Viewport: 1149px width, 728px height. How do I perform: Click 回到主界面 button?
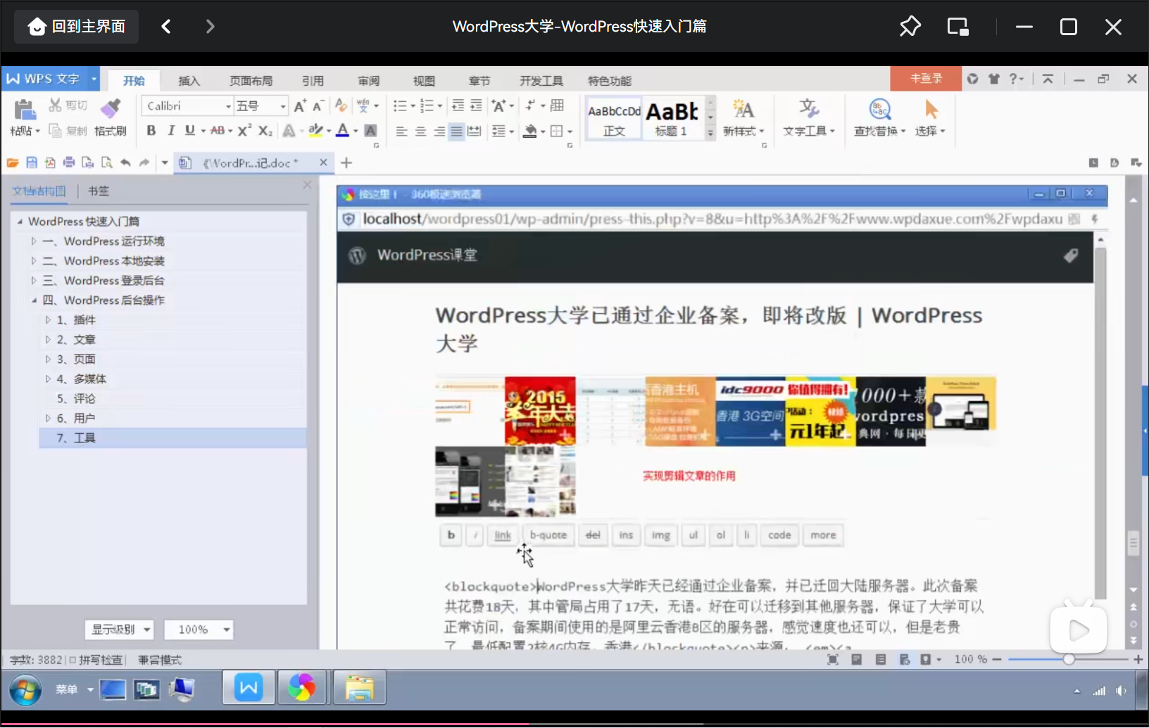coord(76,27)
